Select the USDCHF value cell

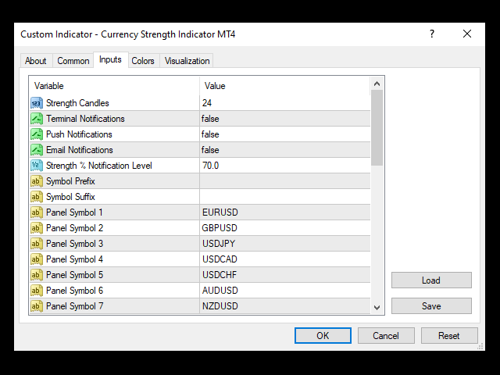pos(284,275)
